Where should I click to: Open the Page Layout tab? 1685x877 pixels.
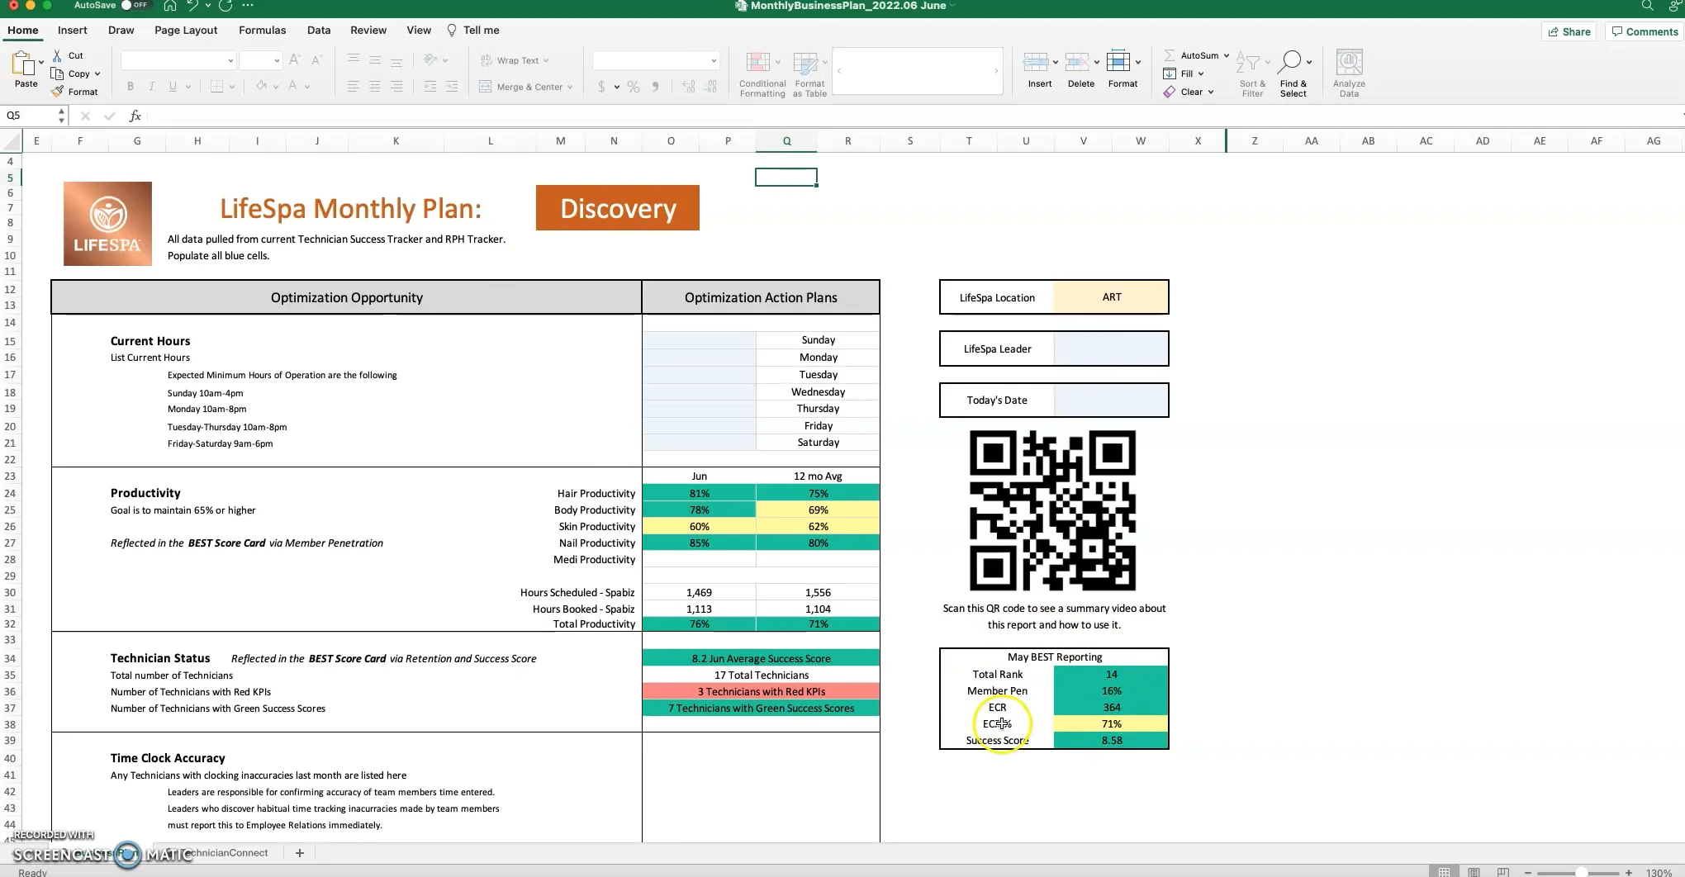tap(186, 30)
